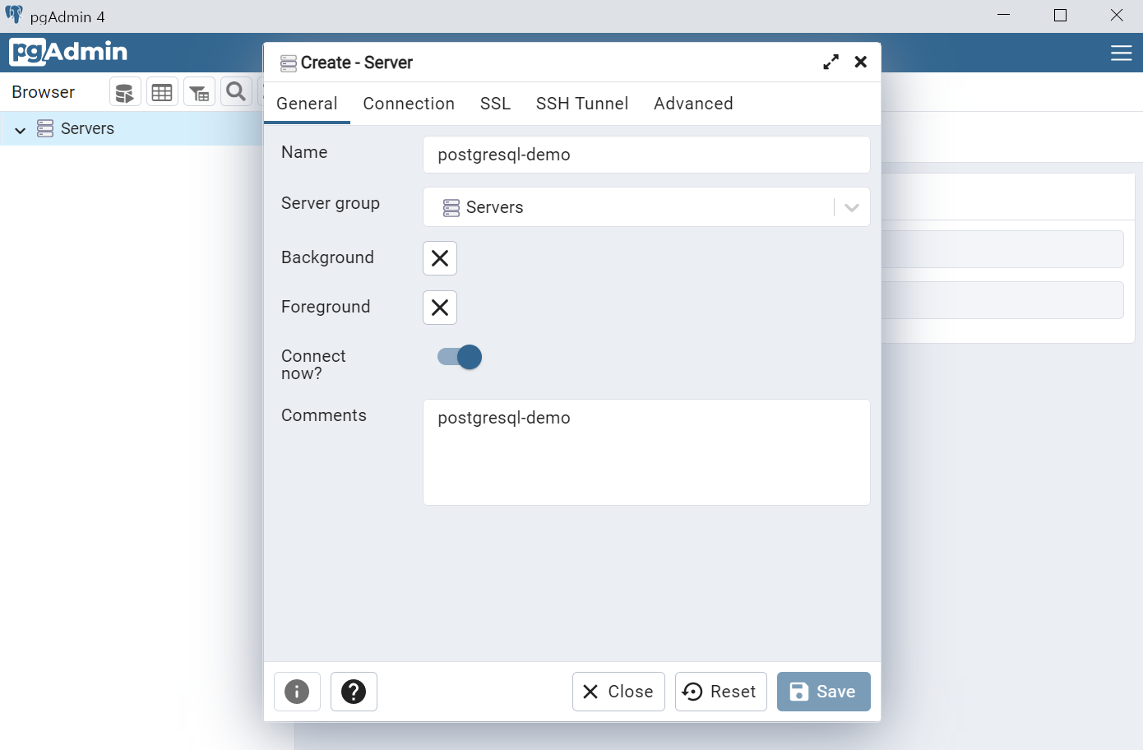1143x750 pixels.
Task: Switch to the General tab
Action: [x=307, y=104]
